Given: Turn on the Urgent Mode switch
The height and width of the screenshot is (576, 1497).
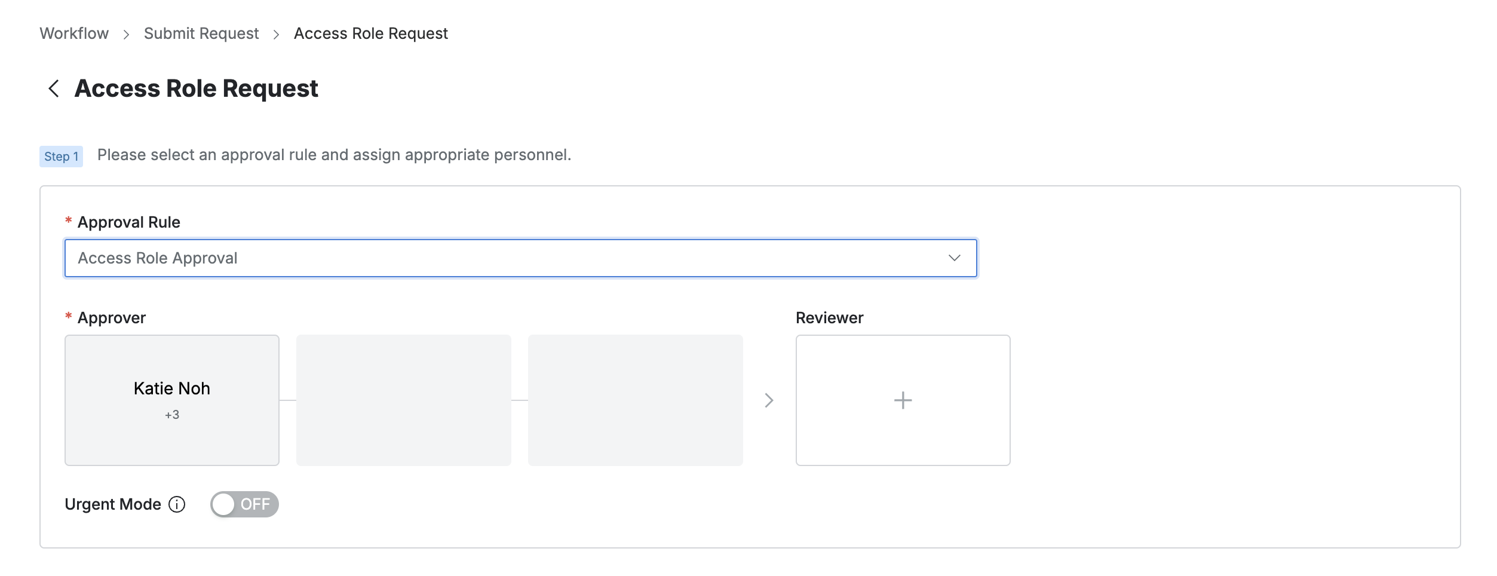Looking at the screenshot, I should click(244, 504).
